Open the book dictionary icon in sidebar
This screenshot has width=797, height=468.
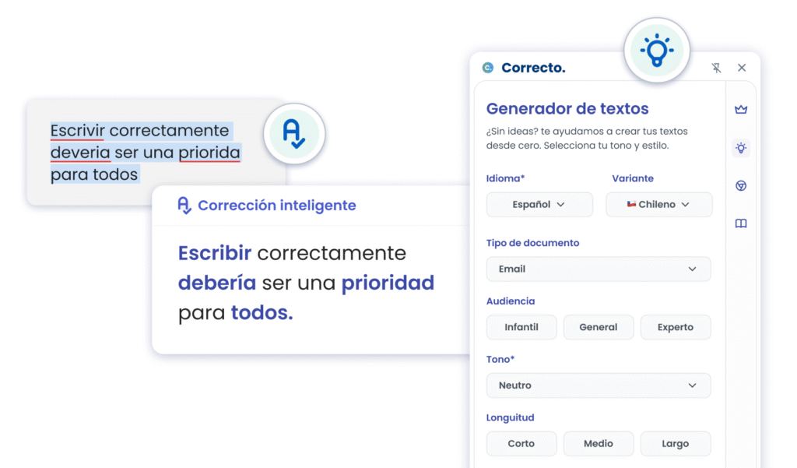pos(741,223)
